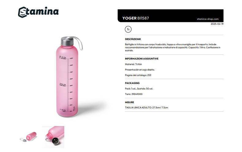Click the 1L capacity circle icon

[128, 29]
